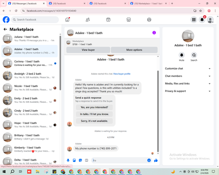Click the purple conversation information icon
219x175 pixels.
154,33
